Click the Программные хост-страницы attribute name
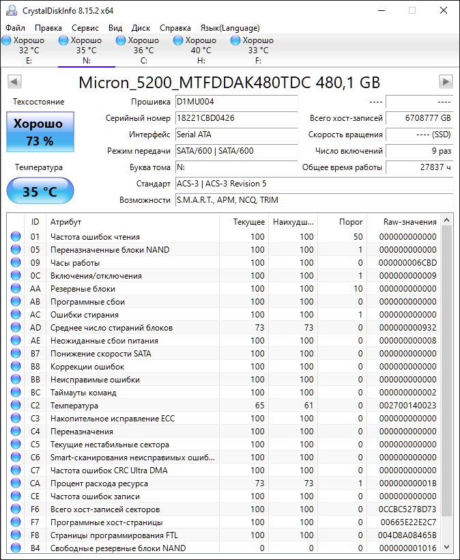Image resolution: width=460 pixels, height=560 pixels. click(106, 522)
